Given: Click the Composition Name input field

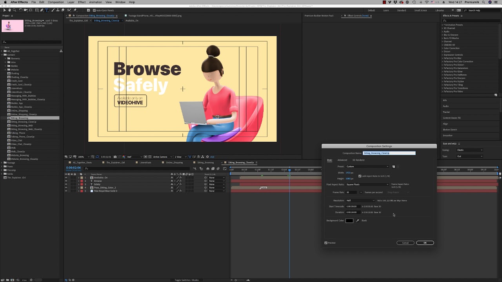Looking at the screenshot, I should pyautogui.click(x=389, y=153).
